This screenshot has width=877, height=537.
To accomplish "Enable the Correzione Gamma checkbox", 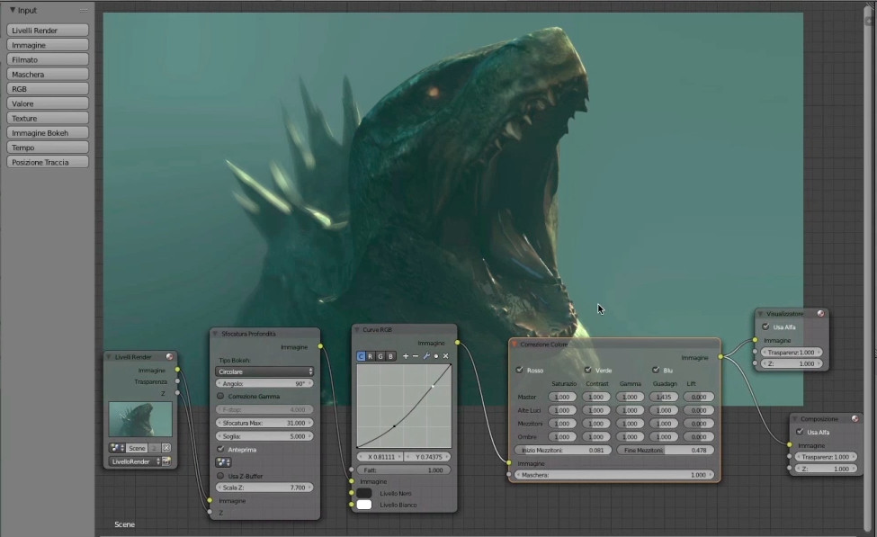I will (220, 397).
